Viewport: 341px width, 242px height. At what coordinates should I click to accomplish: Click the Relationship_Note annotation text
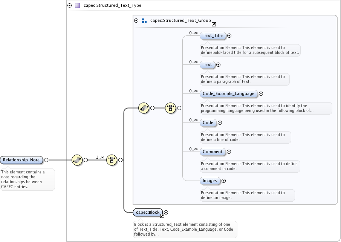click(x=27, y=179)
